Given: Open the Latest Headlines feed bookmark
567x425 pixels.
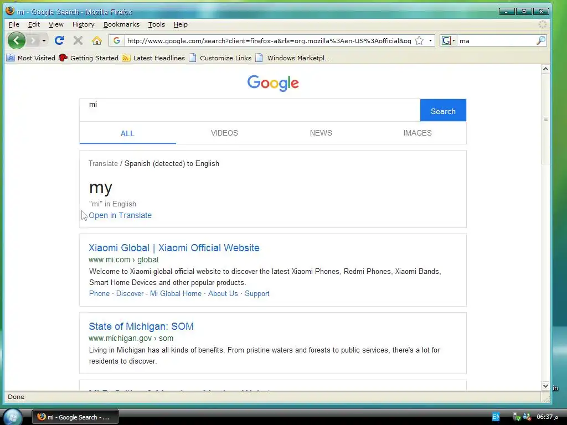Looking at the screenshot, I should pos(153,58).
